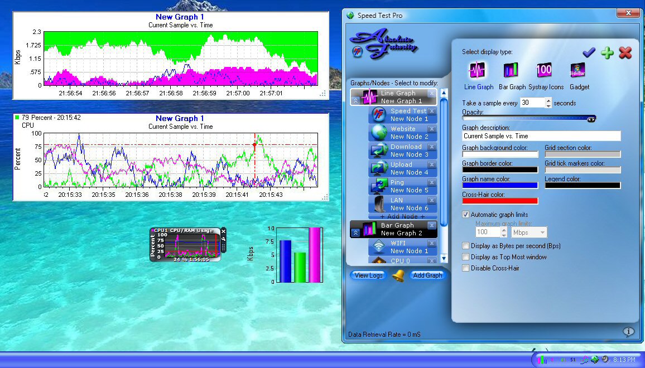Click the View Logs button
The width and height of the screenshot is (645, 368).
tap(368, 275)
